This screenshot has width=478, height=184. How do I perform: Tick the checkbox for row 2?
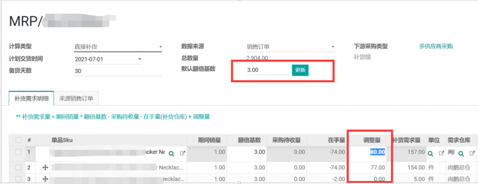(18, 168)
